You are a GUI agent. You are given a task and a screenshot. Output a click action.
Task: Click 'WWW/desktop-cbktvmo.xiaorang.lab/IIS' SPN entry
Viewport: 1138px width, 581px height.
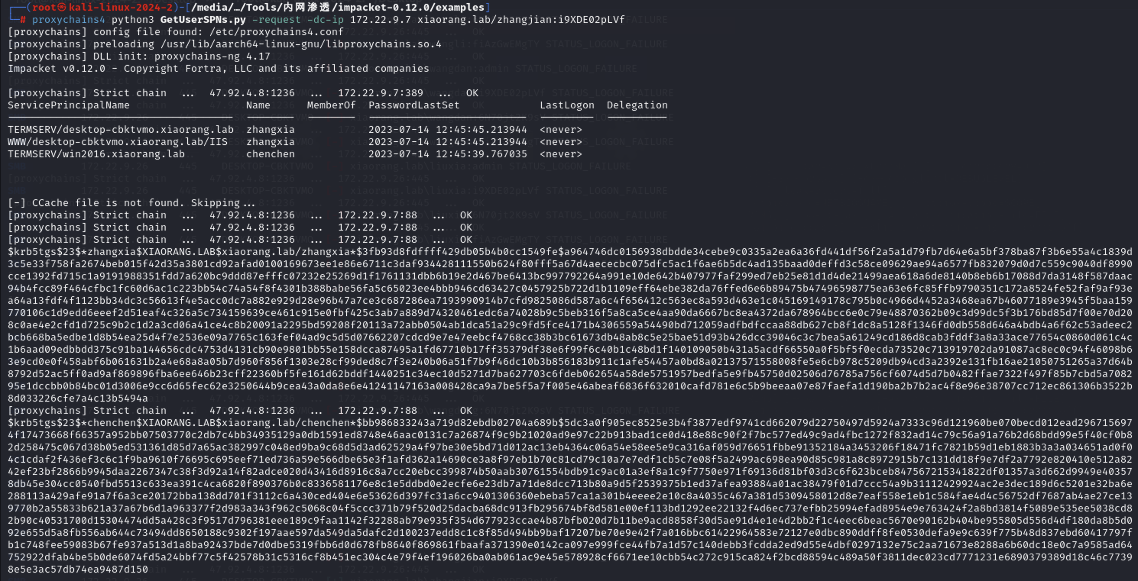pyautogui.click(x=118, y=142)
